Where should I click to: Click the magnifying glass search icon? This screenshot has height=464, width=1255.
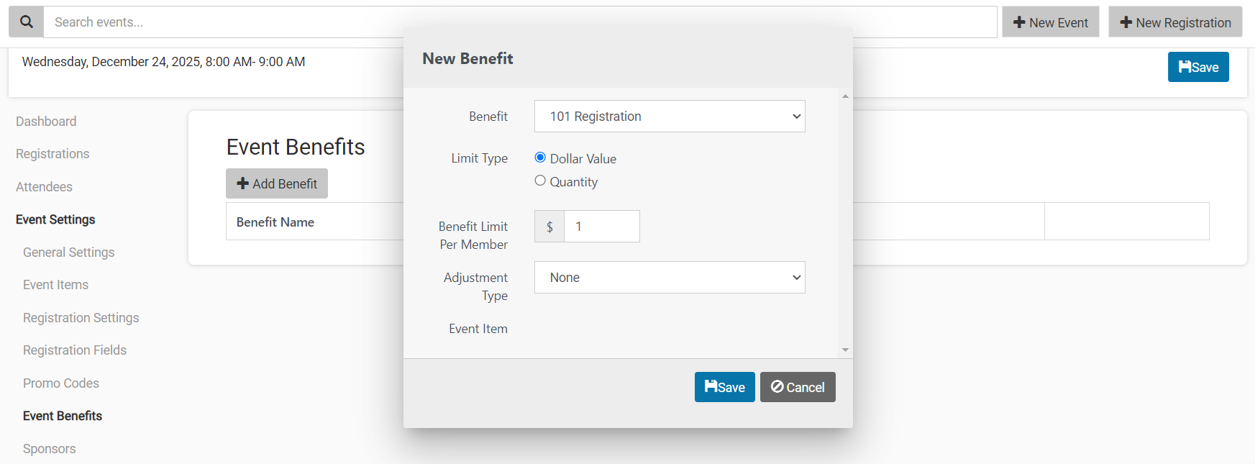tap(26, 22)
